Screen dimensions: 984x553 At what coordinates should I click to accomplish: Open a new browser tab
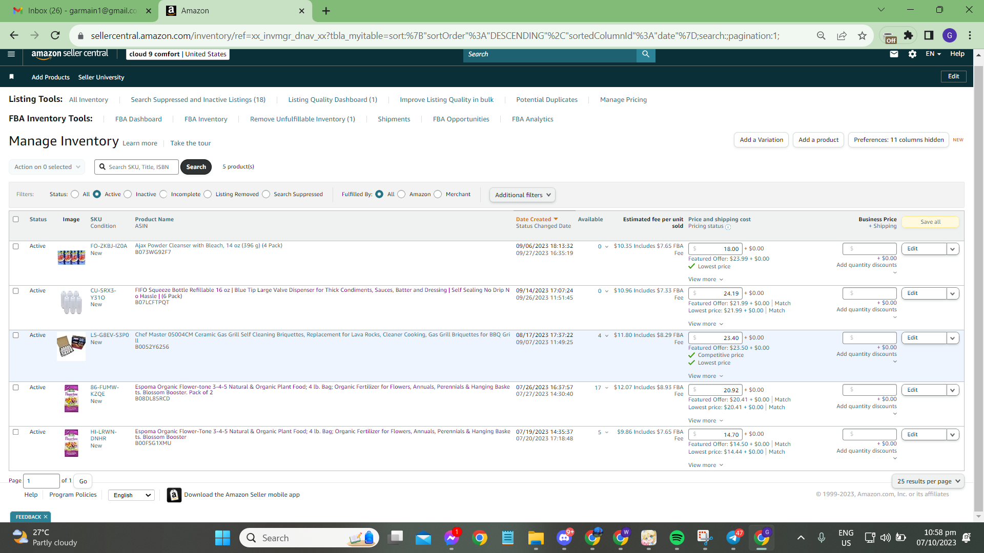pos(326,11)
